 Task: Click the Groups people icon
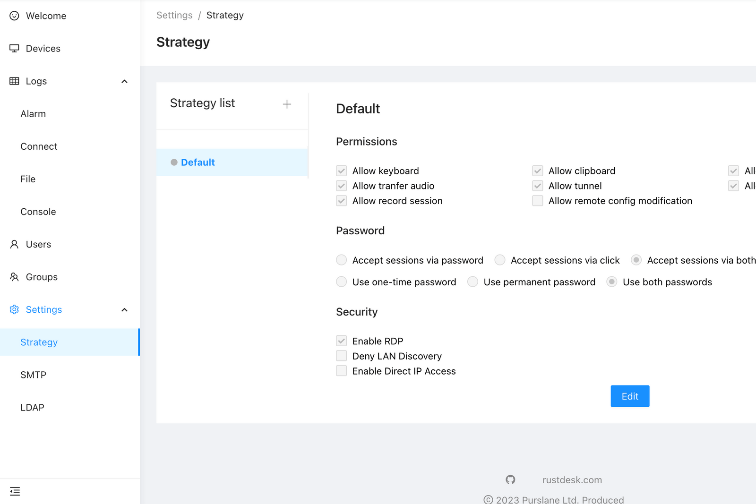[14, 277]
